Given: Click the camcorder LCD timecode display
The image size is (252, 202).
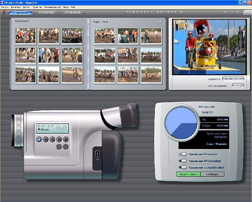Looking at the screenshot, I should coord(52,128).
